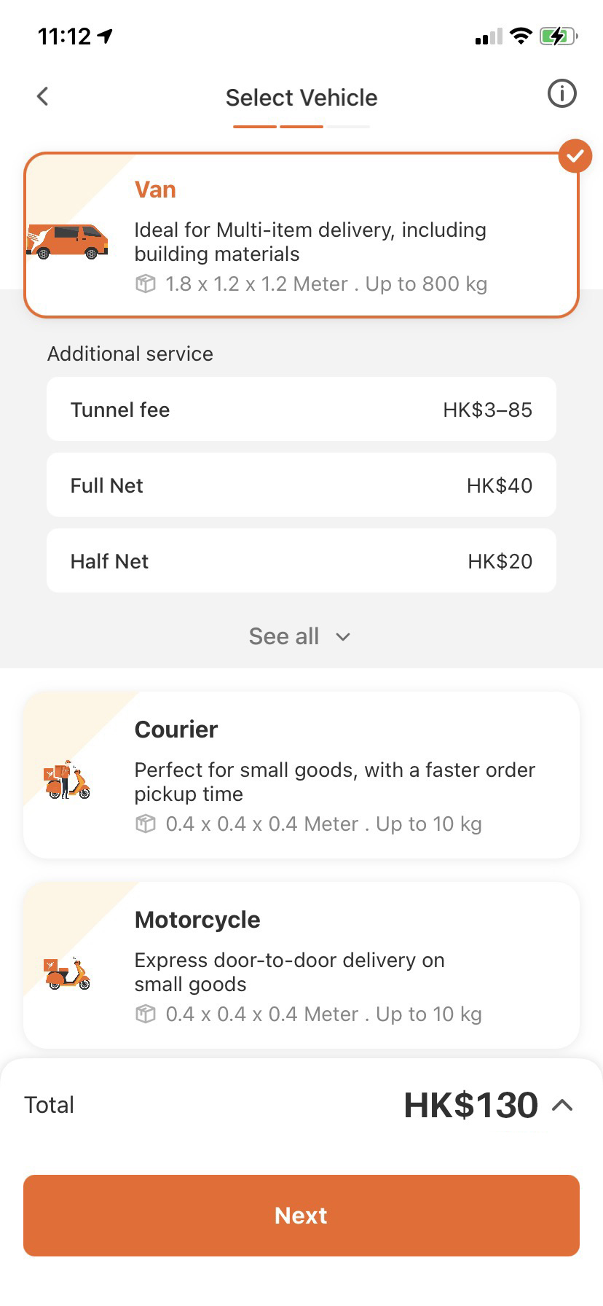603x1306 pixels.
Task: Add the Full Net HK$40 service
Action: [301, 485]
